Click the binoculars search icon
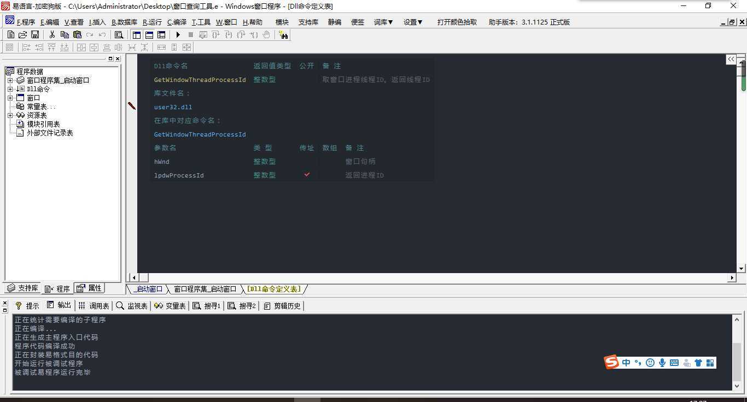The width and height of the screenshot is (747, 402). click(283, 34)
